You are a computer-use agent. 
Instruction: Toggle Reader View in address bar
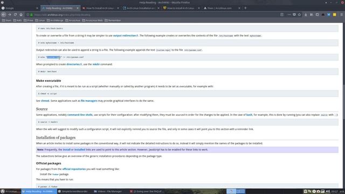click(282, 15)
